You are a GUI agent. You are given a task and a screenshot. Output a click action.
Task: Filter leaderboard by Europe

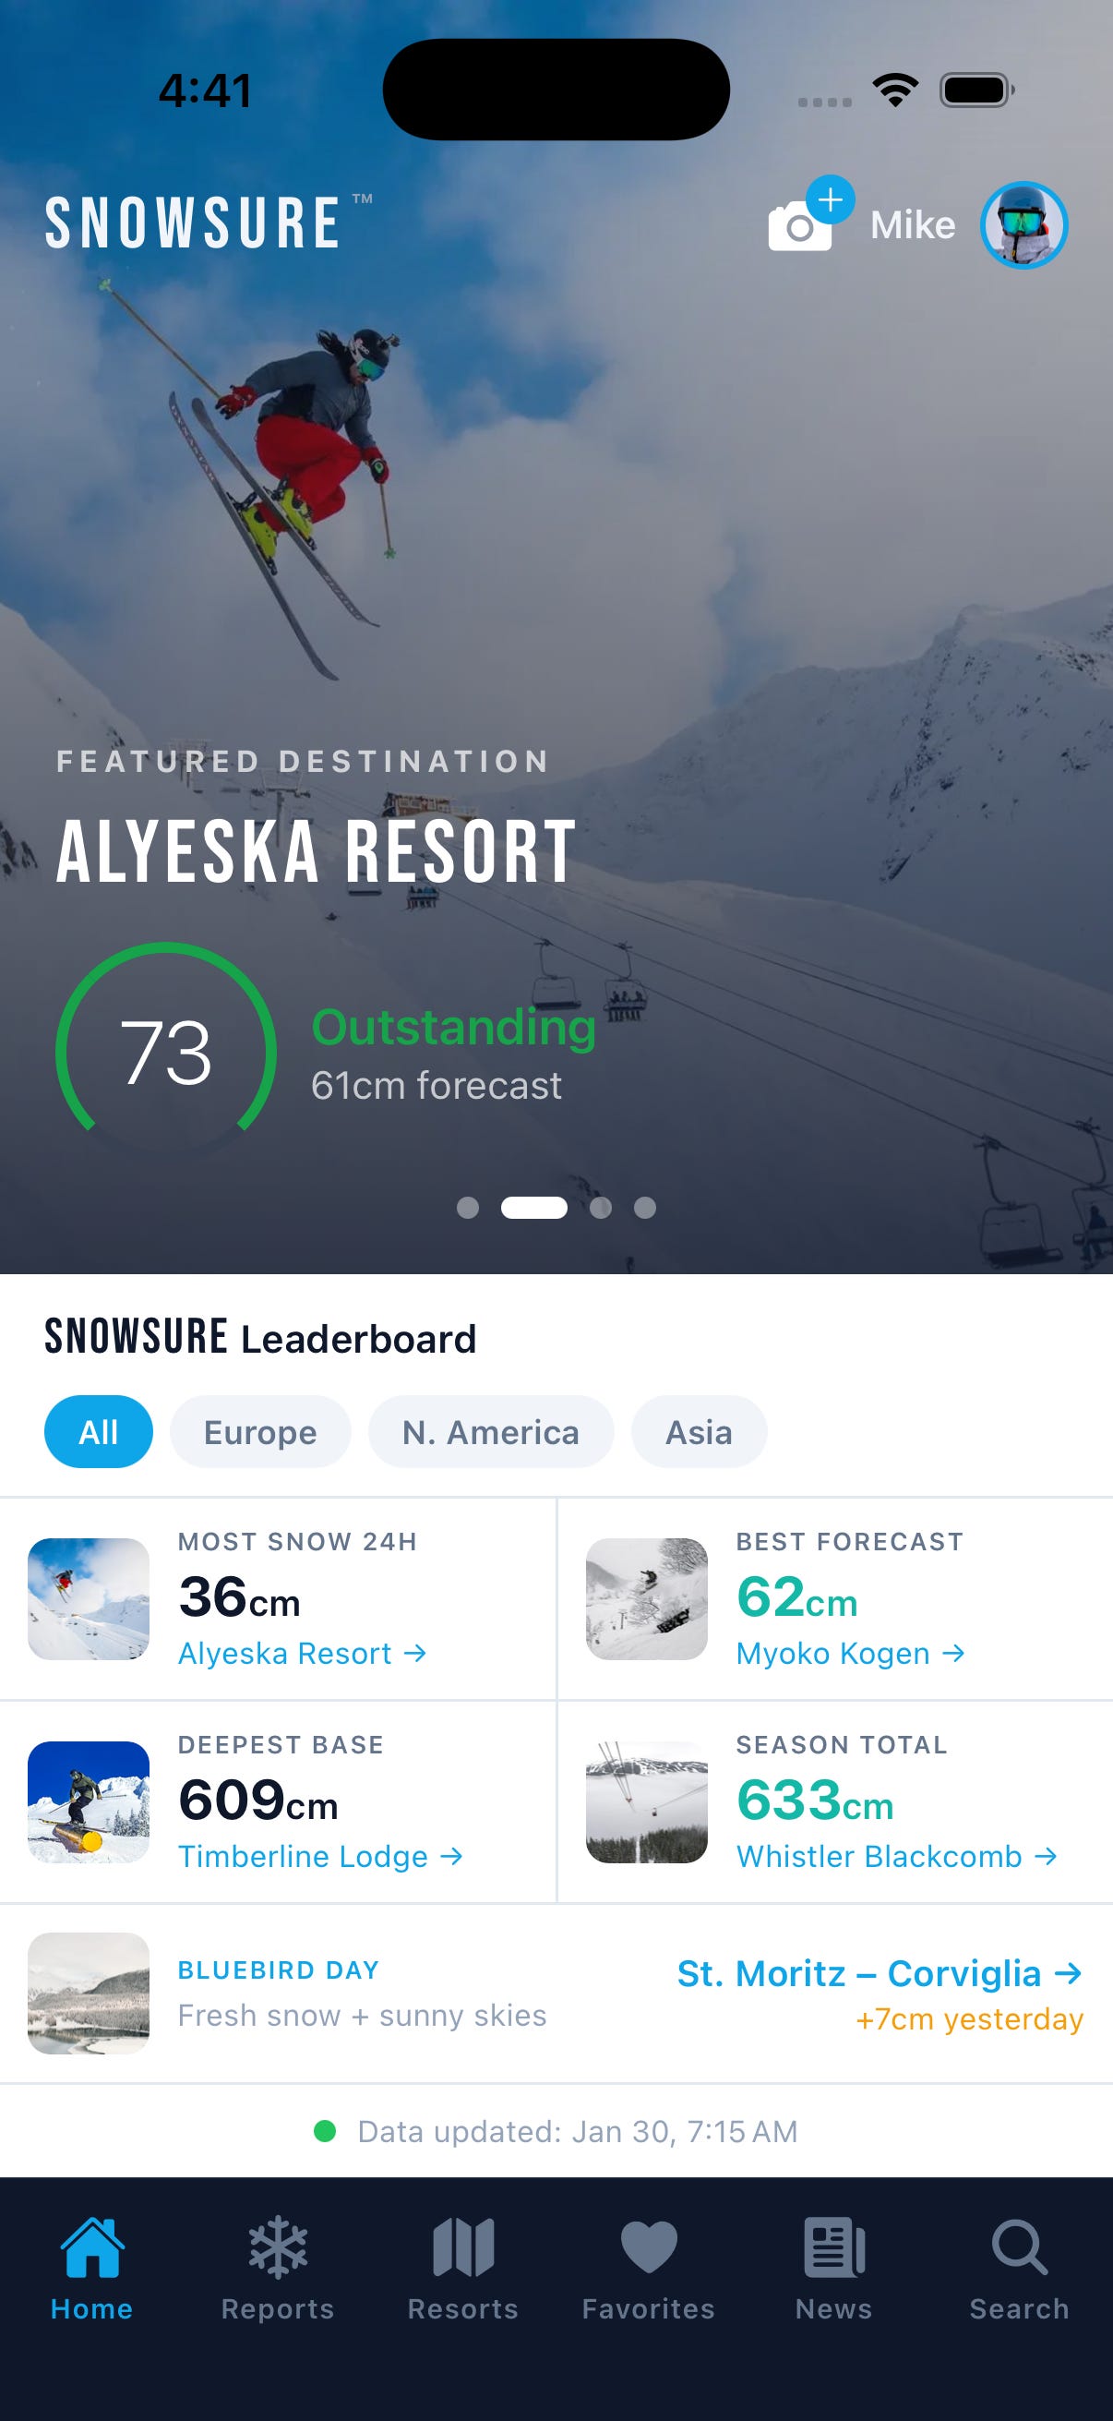pos(260,1431)
